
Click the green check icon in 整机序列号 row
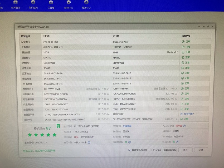click(x=182, y=89)
